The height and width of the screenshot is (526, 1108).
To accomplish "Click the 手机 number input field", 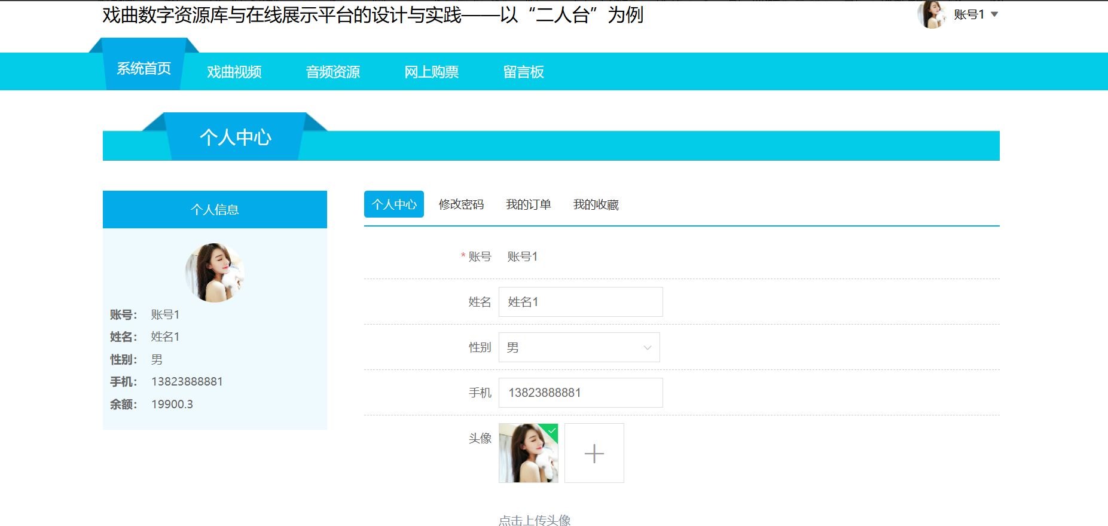I will pos(581,393).
